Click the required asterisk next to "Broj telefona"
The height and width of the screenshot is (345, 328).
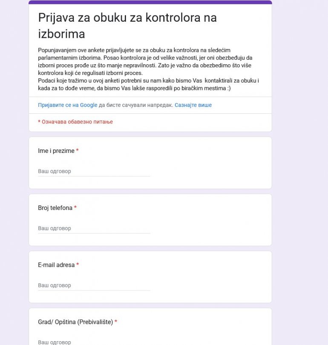pyautogui.click(x=75, y=208)
